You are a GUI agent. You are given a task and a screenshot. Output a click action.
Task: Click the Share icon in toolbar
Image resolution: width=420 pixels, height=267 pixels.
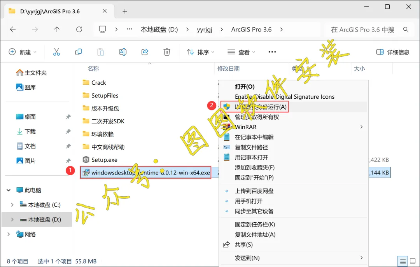pyautogui.click(x=145, y=52)
